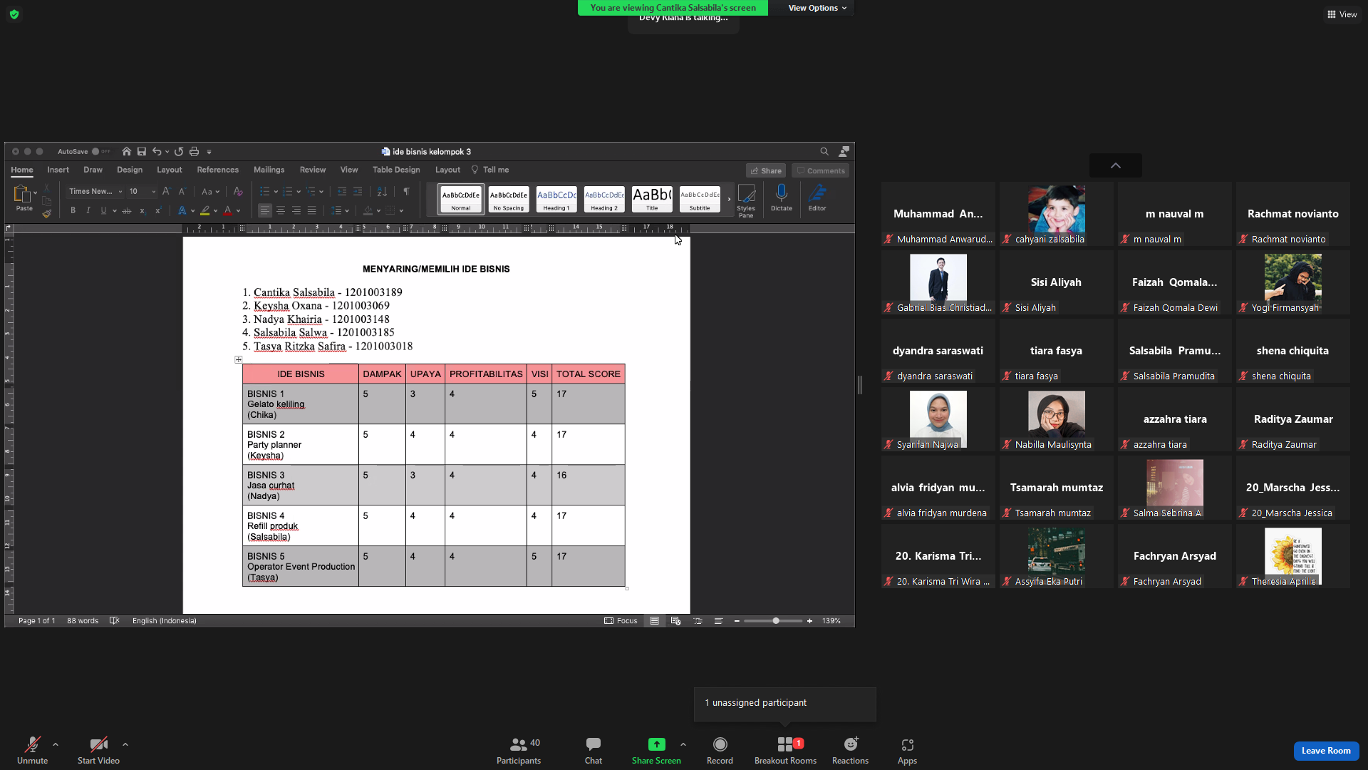Screen dimensions: 1368x770
Task: Toggle AutoSave switch
Action: click(x=100, y=151)
